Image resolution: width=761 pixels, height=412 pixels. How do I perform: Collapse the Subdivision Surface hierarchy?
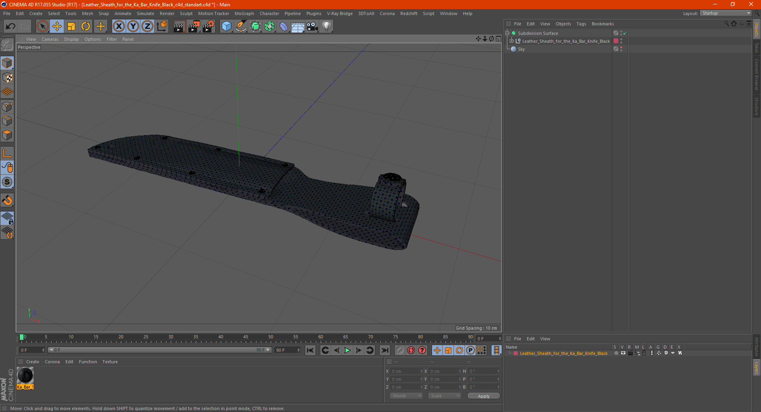coord(507,33)
